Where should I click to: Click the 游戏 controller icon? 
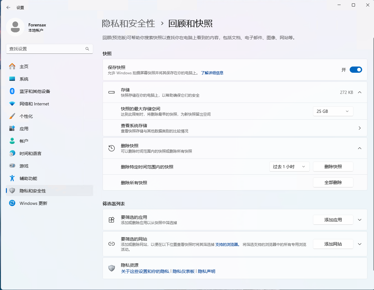coord(12,166)
